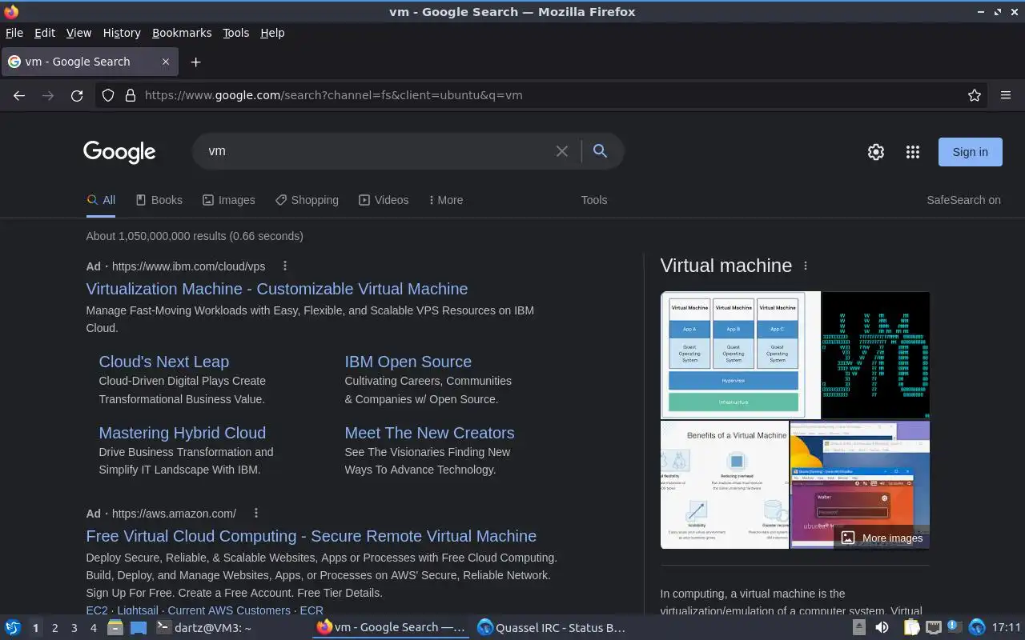1025x640 pixels.
Task: Open Free Virtual Cloud Computing AWS link
Action: [312, 536]
